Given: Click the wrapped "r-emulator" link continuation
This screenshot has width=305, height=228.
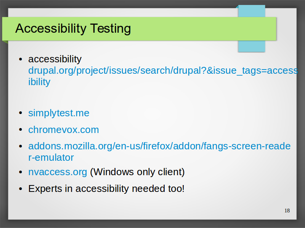Looking at the screenshot, I should (51, 157).
